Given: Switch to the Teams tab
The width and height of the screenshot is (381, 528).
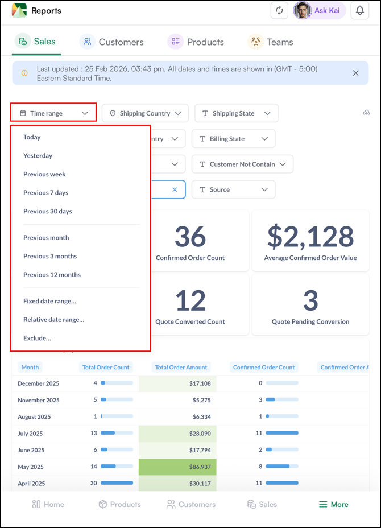Looking at the screenshot, I should tap(271, 42).
